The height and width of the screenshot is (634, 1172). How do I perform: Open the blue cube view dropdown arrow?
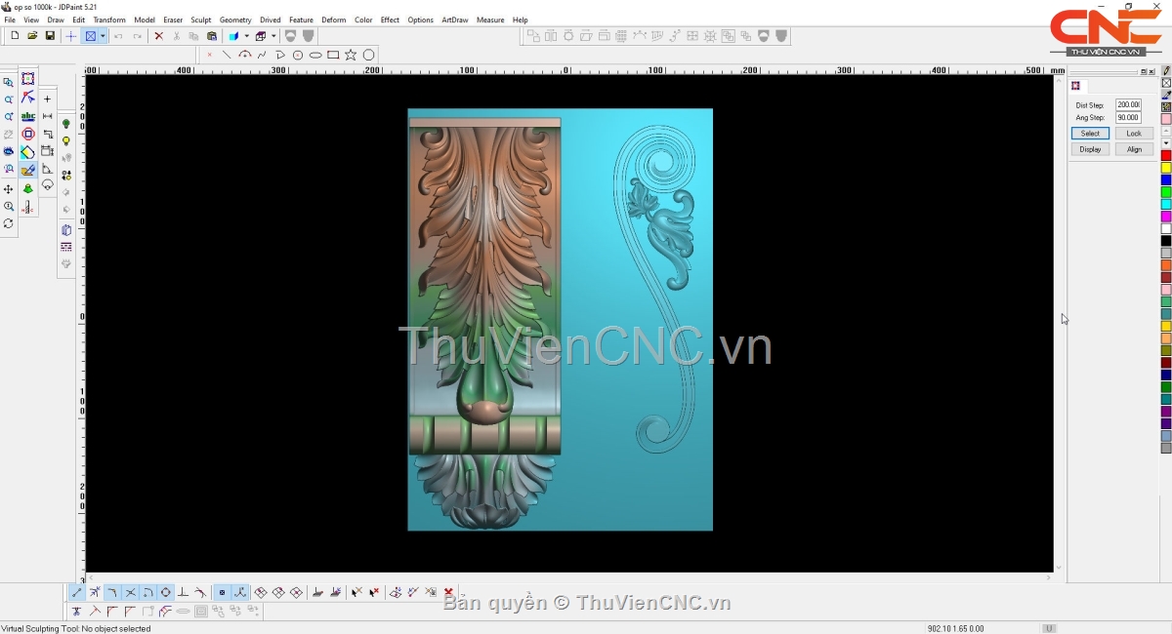click(x=246, y=36)
